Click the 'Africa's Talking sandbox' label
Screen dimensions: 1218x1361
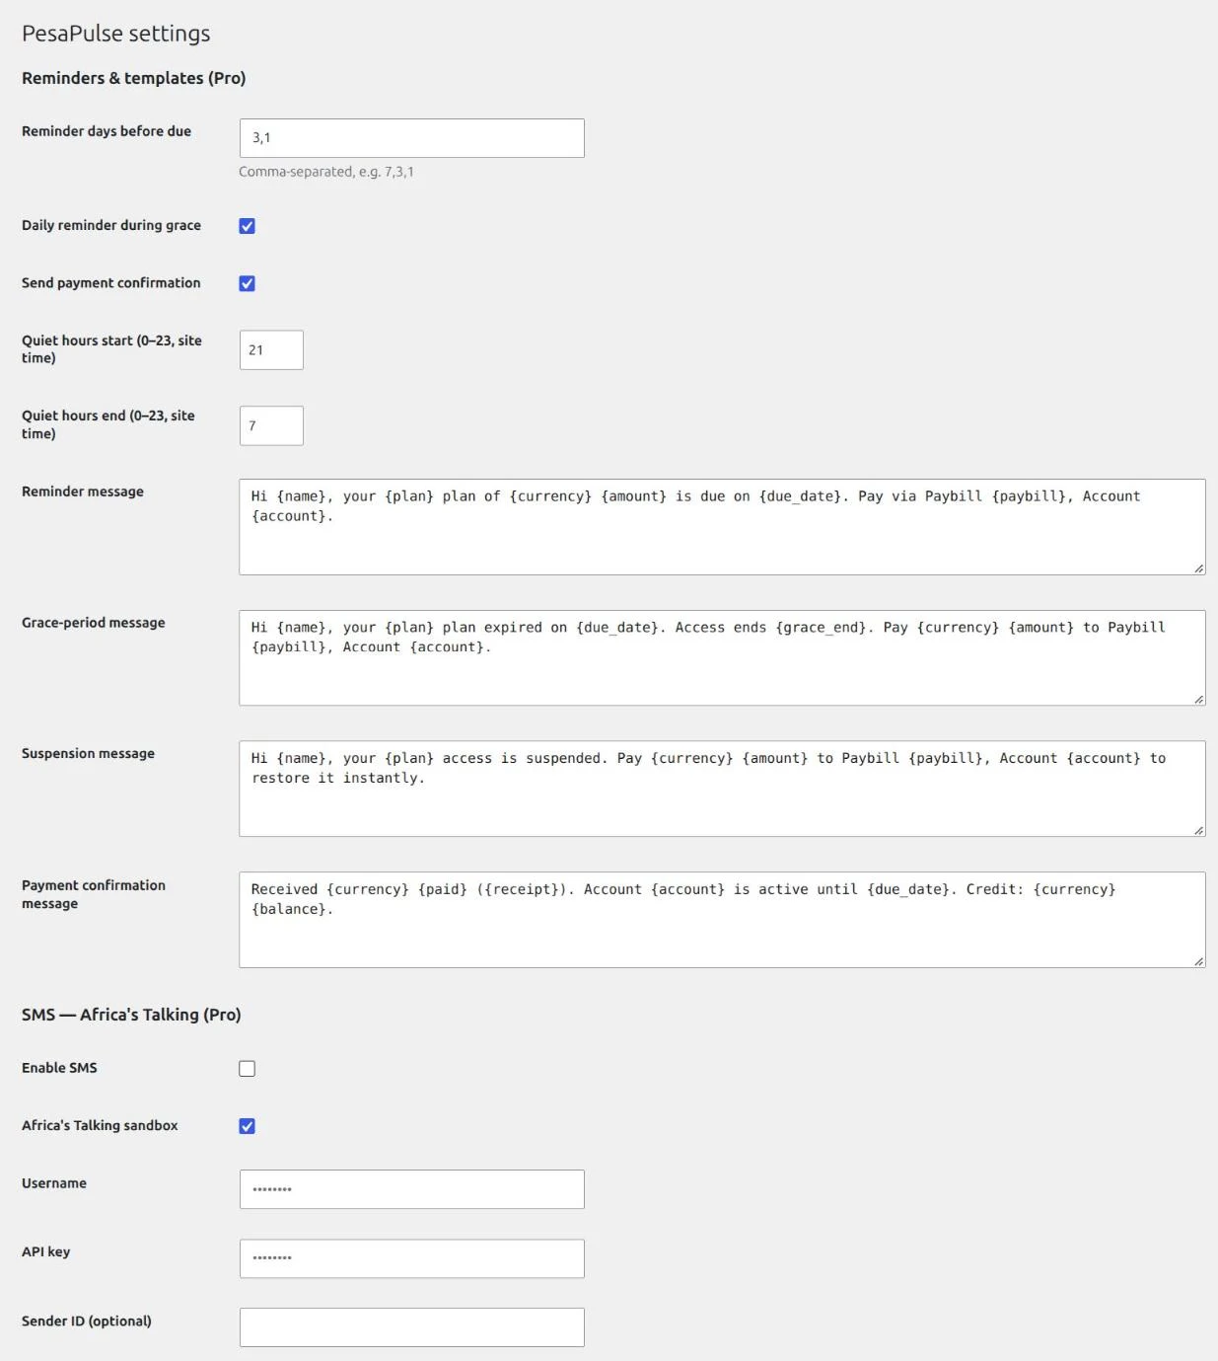100,1125
